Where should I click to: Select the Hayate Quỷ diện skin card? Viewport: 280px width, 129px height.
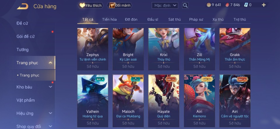point(164,101)
